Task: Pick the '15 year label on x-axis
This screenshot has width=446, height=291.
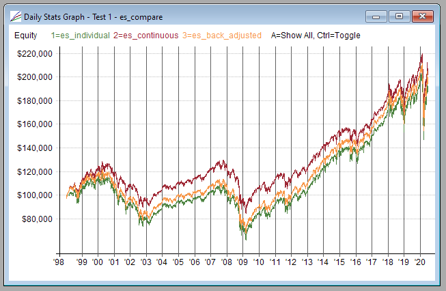Action: (340, 262)
